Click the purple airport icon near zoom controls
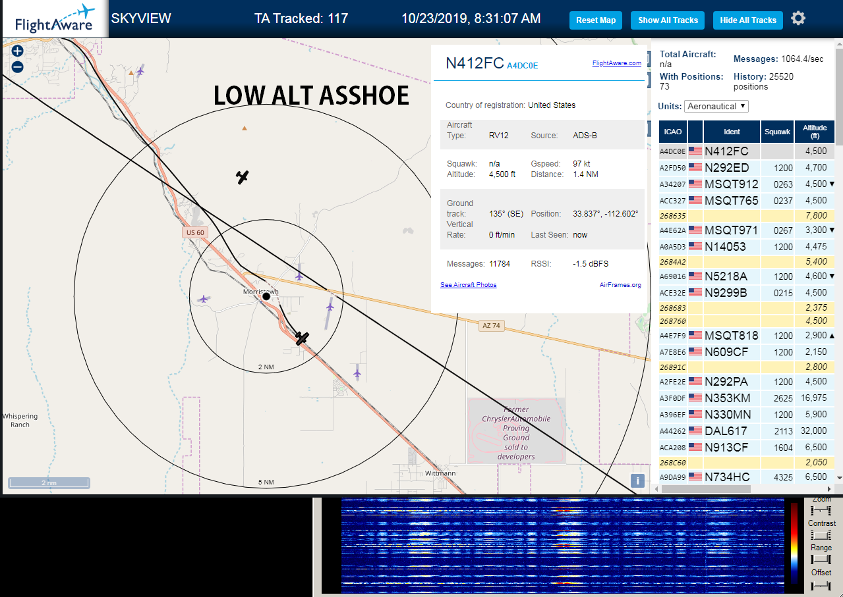843x597 pixels. [140, 70]
